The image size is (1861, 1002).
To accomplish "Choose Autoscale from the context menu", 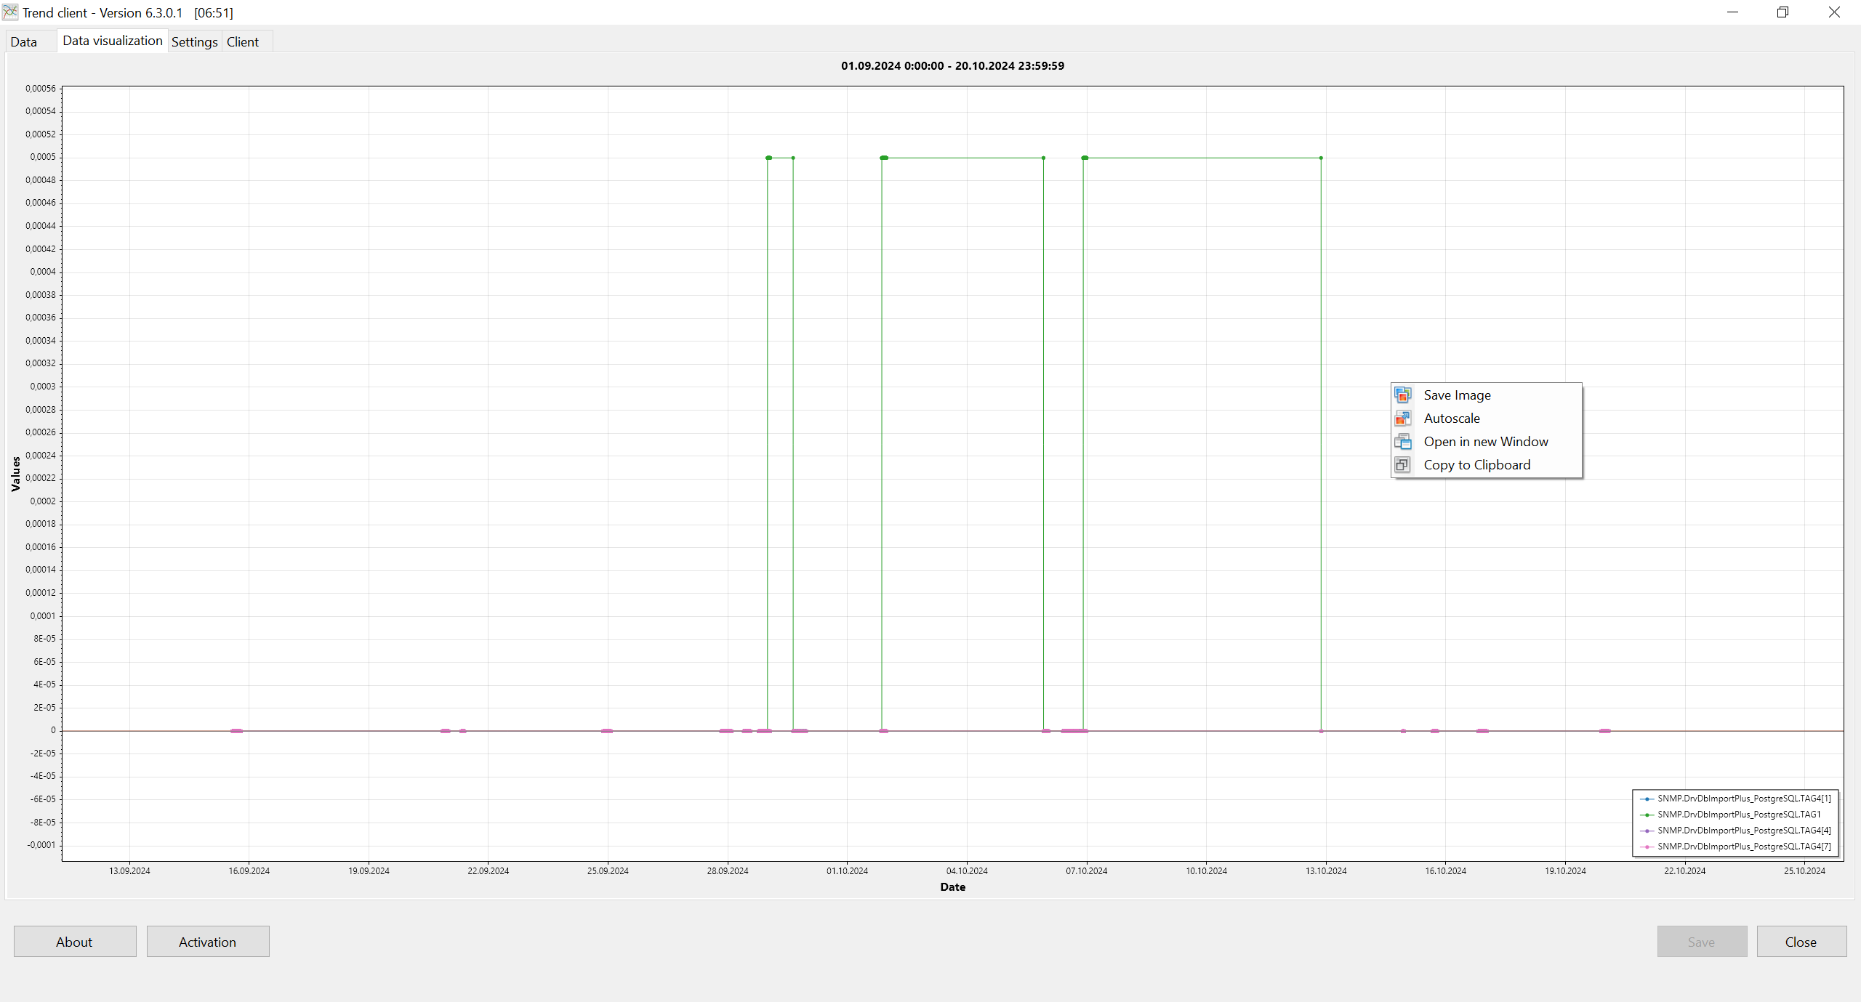I will click(x=1451, y=418).
